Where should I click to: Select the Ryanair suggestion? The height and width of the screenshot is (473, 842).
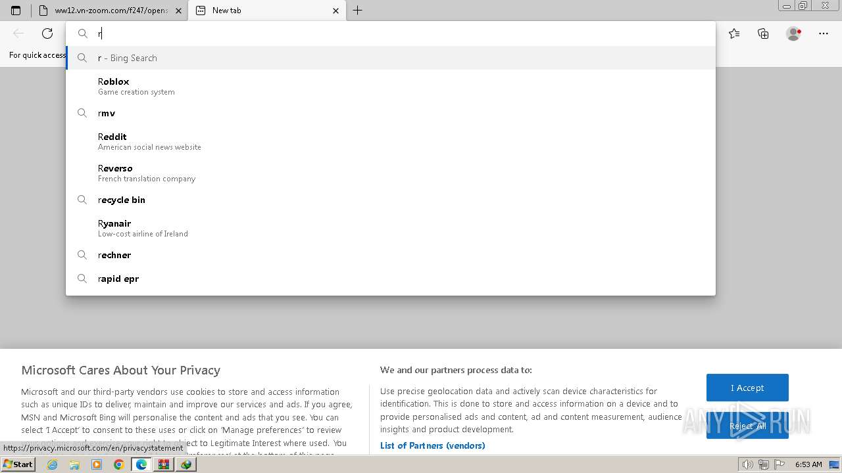(x=391, y=228)
